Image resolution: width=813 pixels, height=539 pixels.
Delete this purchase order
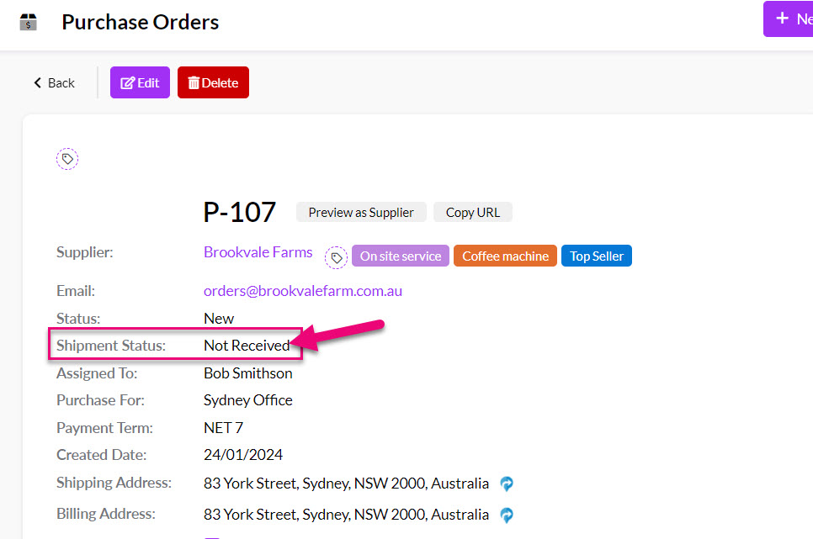tap(213, 82)
